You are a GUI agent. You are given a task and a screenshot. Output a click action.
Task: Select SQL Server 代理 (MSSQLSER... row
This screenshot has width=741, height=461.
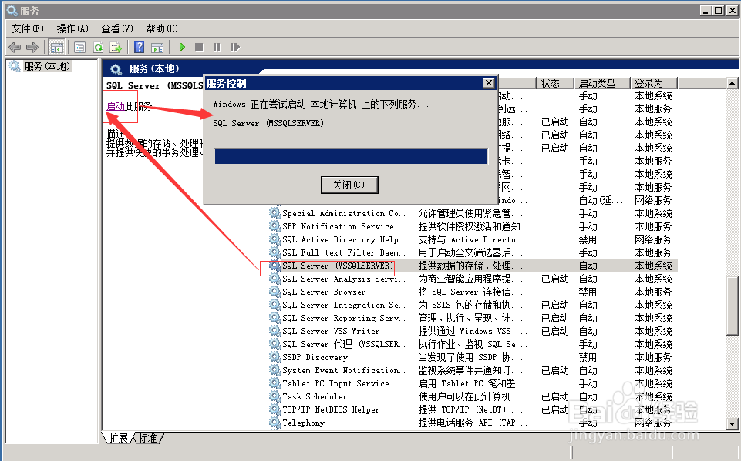click(x=473, y=345)
